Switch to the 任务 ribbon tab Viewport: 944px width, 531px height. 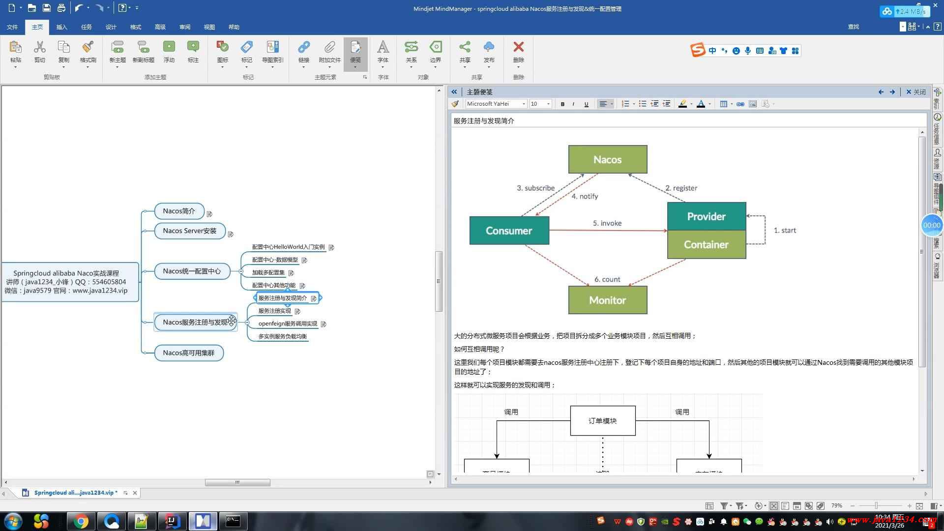coord(86,27)
